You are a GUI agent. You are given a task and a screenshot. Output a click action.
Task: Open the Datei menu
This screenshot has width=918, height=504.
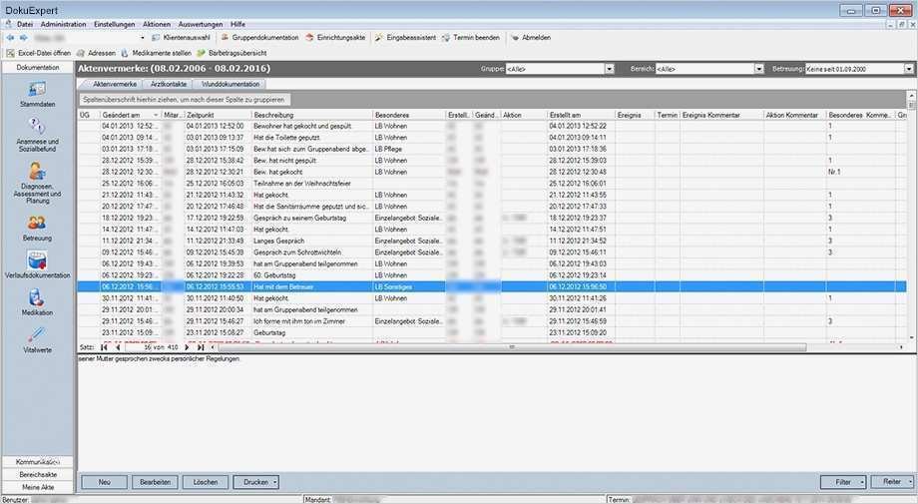coord(25,24)
